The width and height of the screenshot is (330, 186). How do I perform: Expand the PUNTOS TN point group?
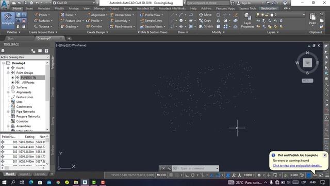(x=12, y=78)
